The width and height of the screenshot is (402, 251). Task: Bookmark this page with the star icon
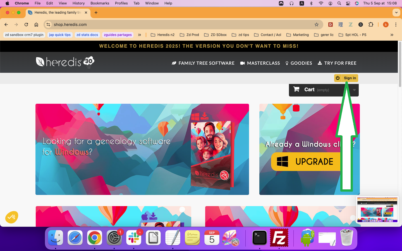coord(316,25)
